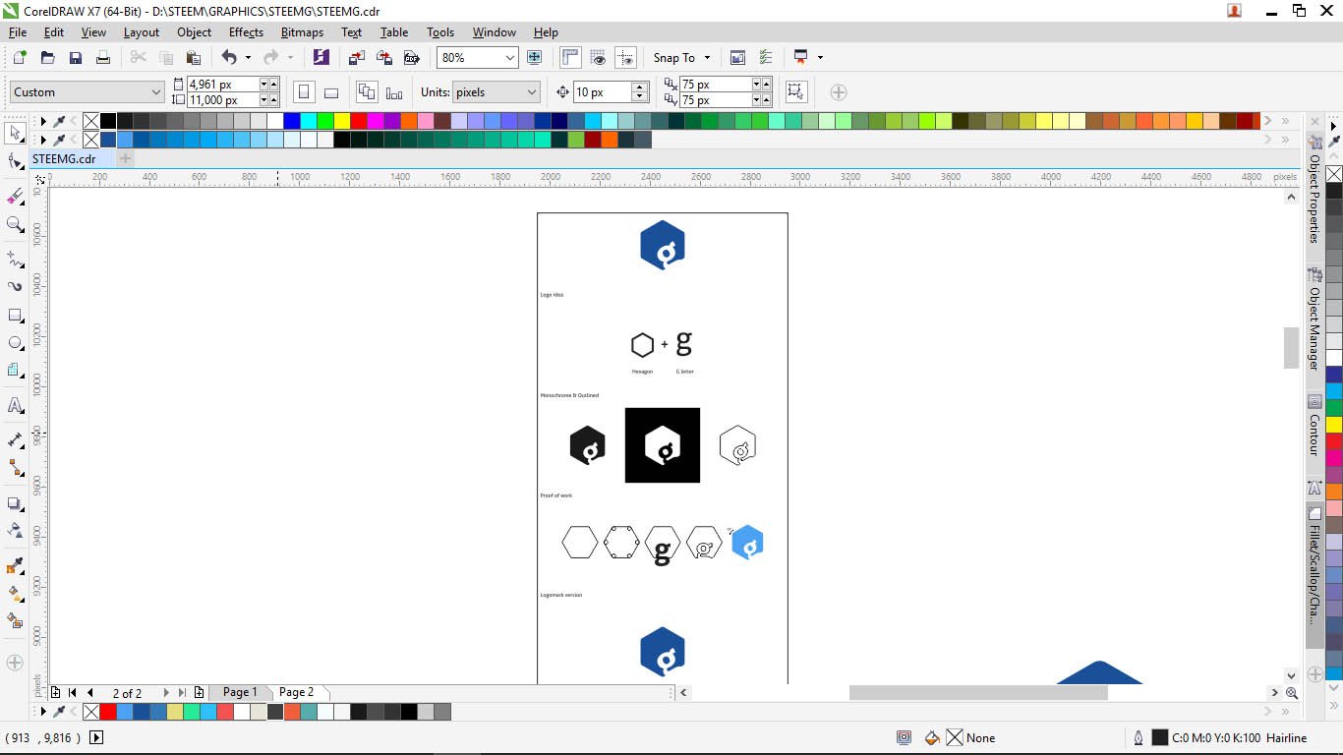Select the Ellipse tool
Screen dimensions: 1343x755
click(x=15, y=343)
